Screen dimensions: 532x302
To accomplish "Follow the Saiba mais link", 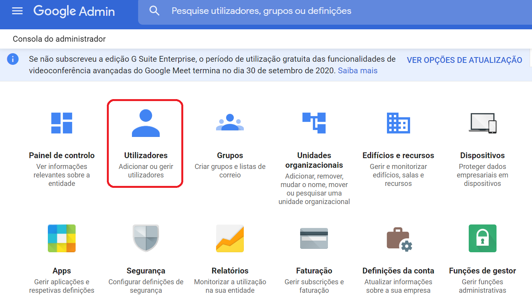I will (x=357, y=71).
